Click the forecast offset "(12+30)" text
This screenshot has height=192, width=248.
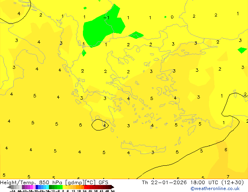pyautogui.click(x=232, y=182)
